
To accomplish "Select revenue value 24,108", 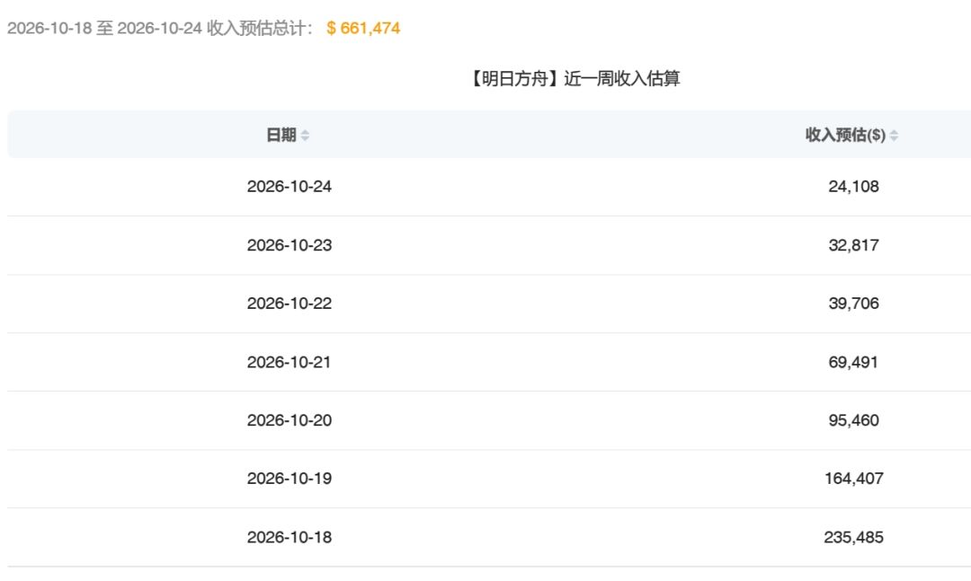I will [x=853, y=186].
